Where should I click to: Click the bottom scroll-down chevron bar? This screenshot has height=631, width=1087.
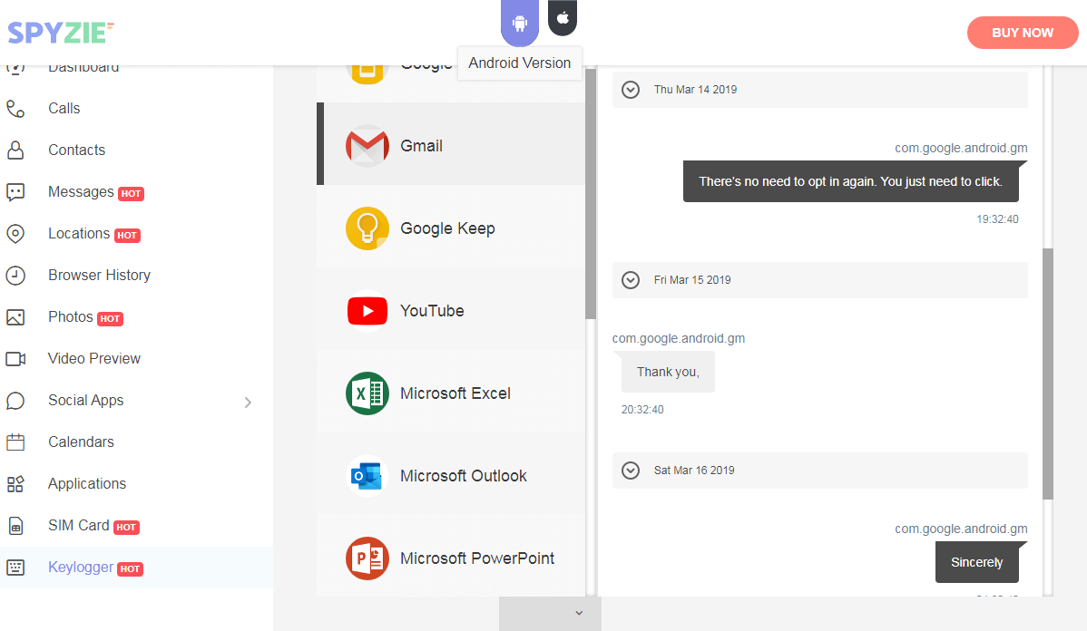pyautogui.click(x=550, y=614)
